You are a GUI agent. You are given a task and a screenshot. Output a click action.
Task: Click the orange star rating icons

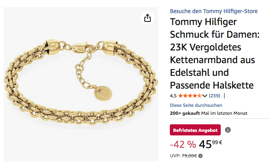tap(190, 96)
